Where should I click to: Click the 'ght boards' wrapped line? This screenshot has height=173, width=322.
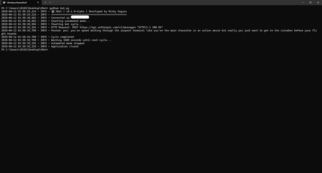point(9,34)
